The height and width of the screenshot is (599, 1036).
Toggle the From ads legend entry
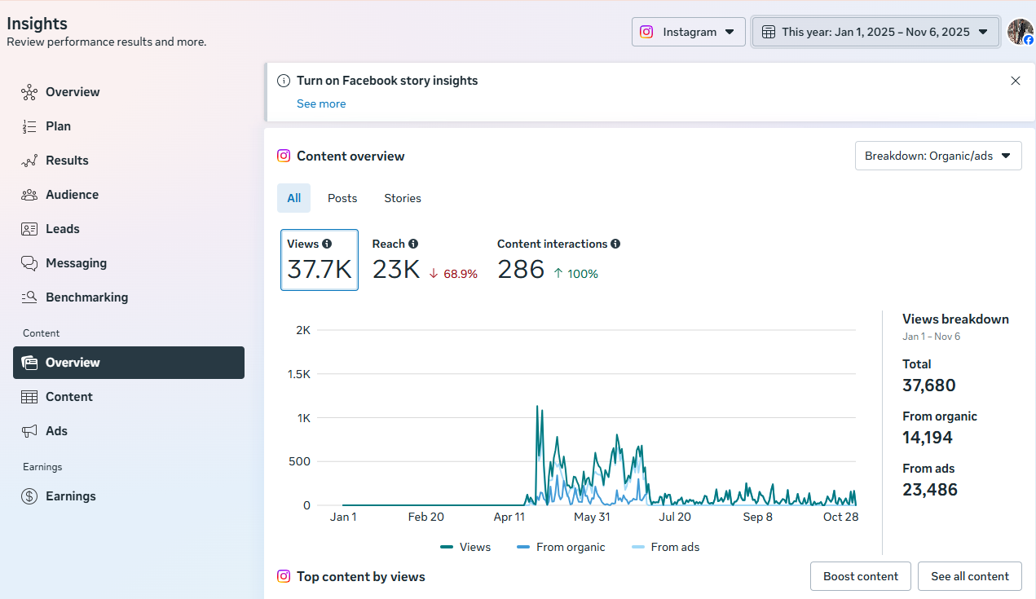pos(665,547)
